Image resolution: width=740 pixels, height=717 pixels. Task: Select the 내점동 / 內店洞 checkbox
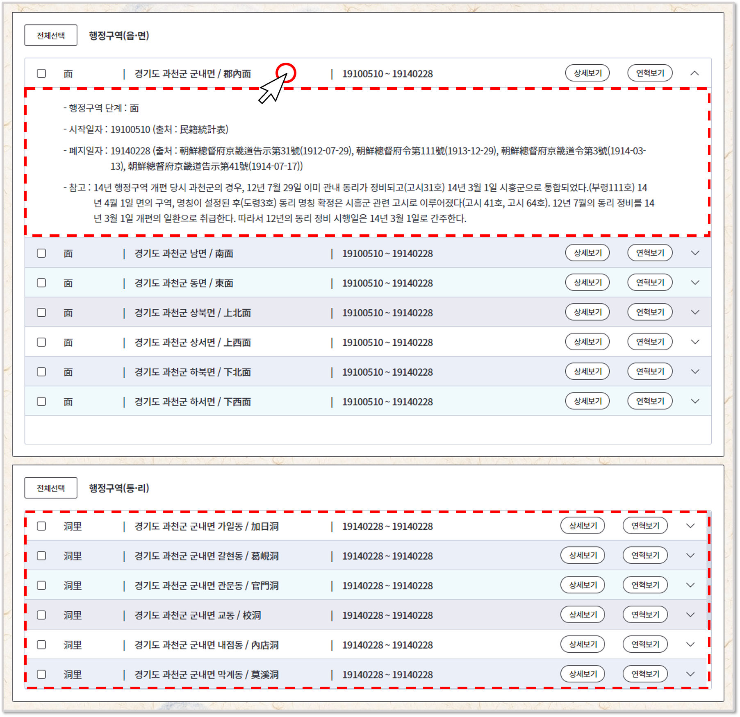point(41,645)
